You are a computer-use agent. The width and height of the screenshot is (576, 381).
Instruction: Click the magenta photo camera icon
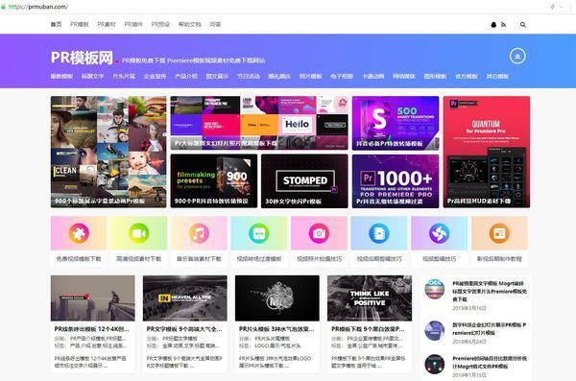[320, 233]
